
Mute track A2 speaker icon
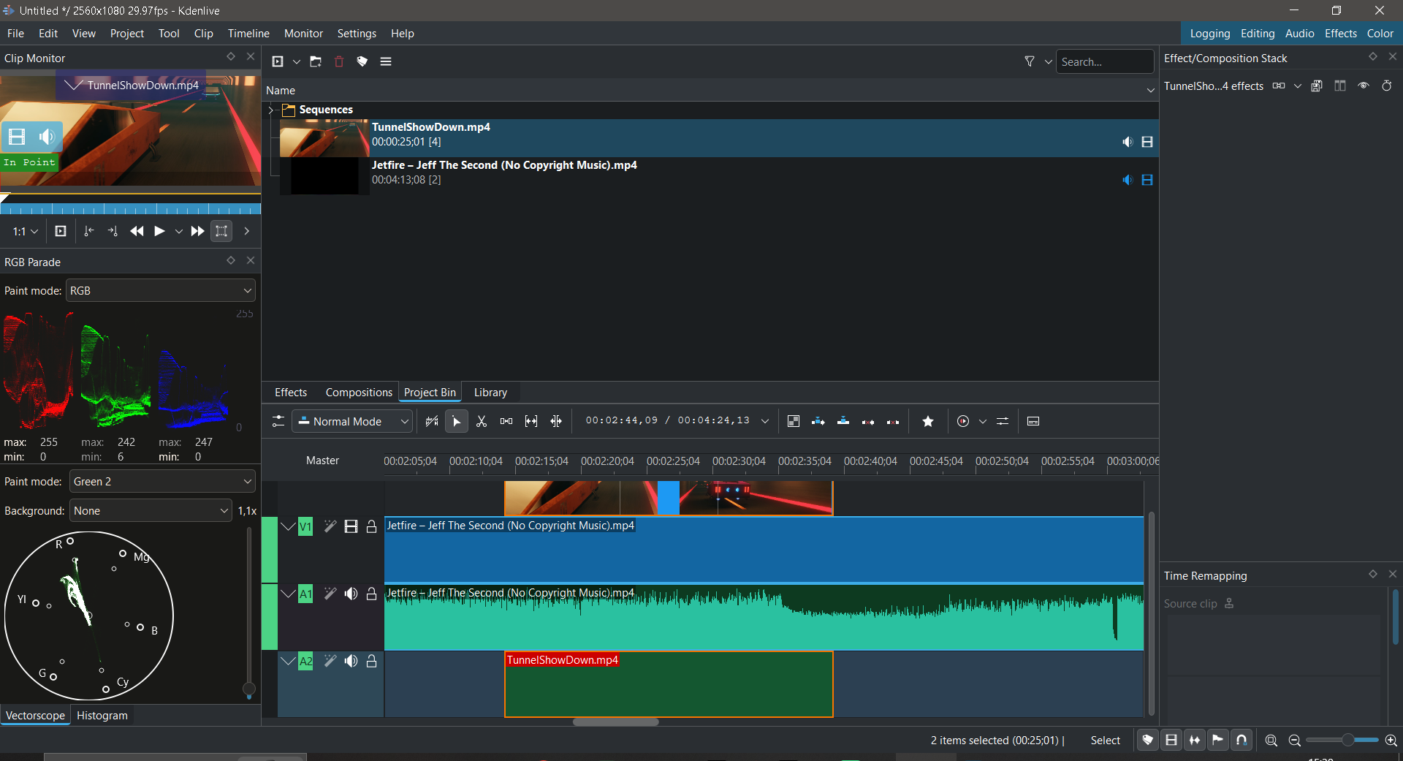[x=351, y=661]
